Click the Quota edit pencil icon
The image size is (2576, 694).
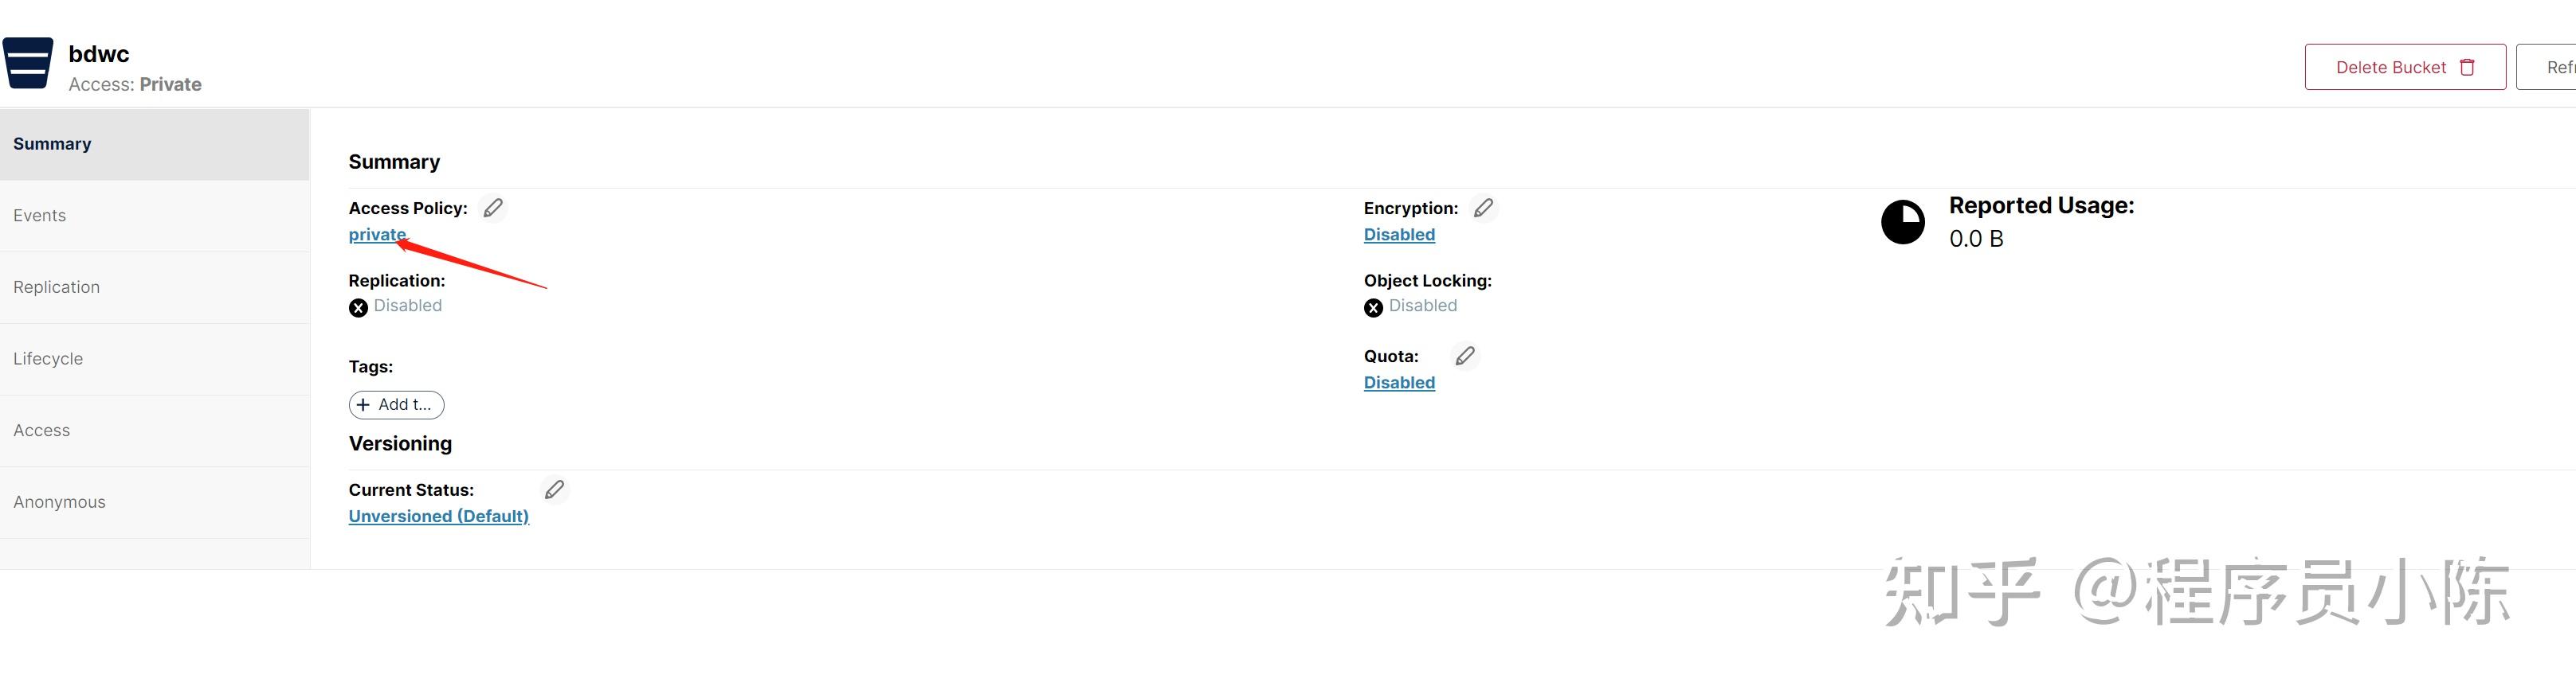pyautogui.click(x=1465, y=356)
